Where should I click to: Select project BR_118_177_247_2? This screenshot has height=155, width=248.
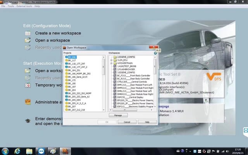(x=76, y=67)
